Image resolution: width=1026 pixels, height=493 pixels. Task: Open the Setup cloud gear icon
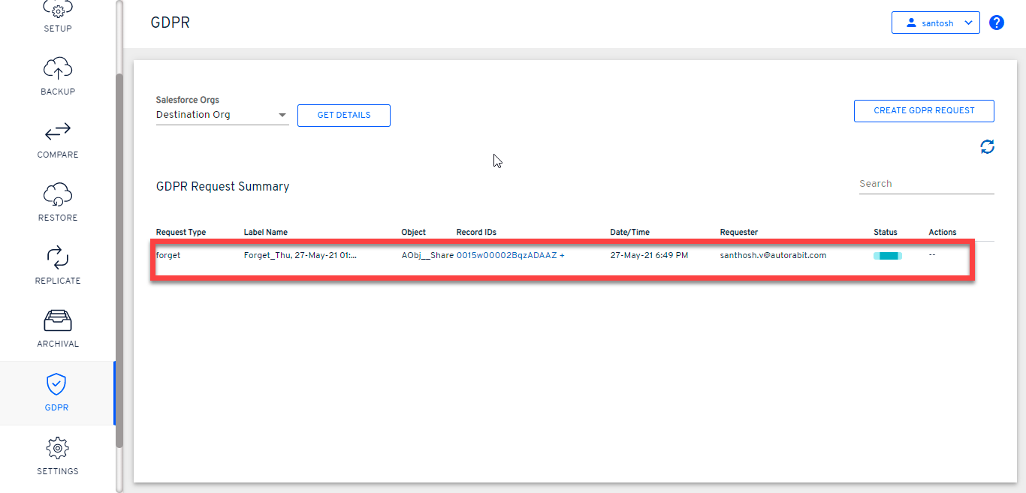(x=57, y=11)
